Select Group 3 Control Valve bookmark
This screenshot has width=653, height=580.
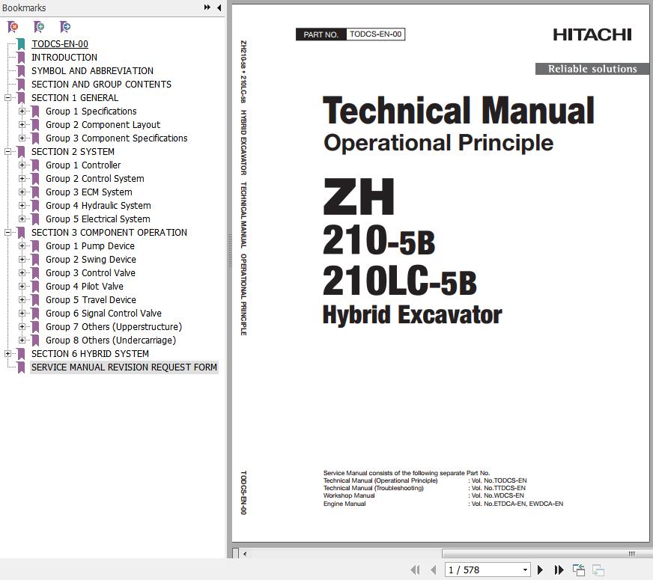pos(91,273)
